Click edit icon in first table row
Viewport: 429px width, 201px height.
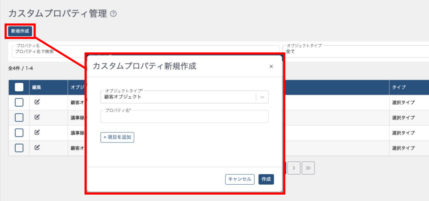pyautogui.click(x=37, y=102)
